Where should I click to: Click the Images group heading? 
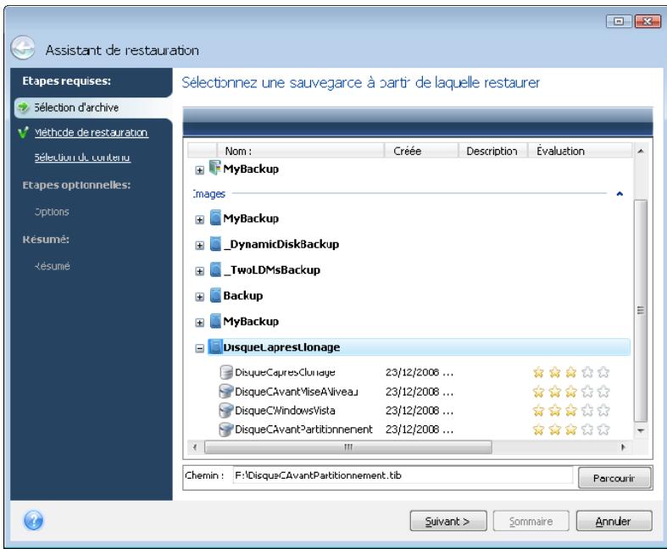click(x=208, y=194)
